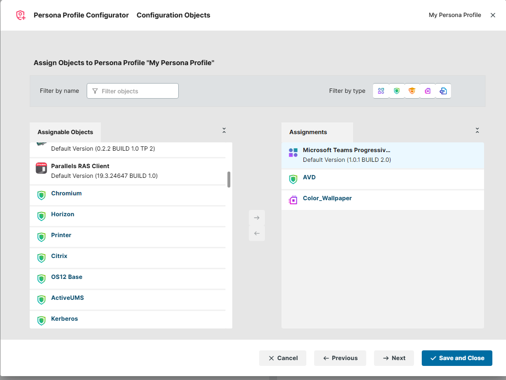Select Microsoft Teams Progressive assignment
506x380 pixels.
pos(383,155)
